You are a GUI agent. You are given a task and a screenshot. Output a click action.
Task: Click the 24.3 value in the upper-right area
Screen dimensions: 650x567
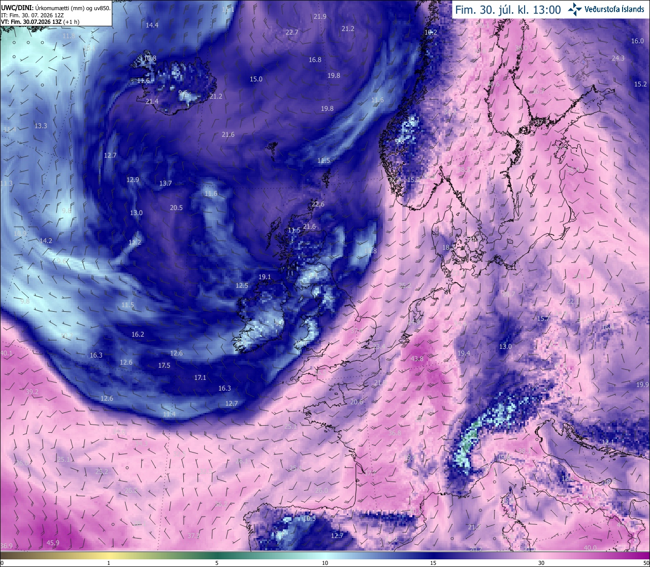618,58
